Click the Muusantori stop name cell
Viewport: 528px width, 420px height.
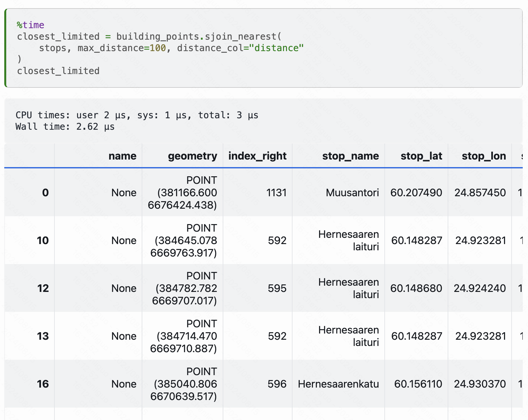pos(352,193)
